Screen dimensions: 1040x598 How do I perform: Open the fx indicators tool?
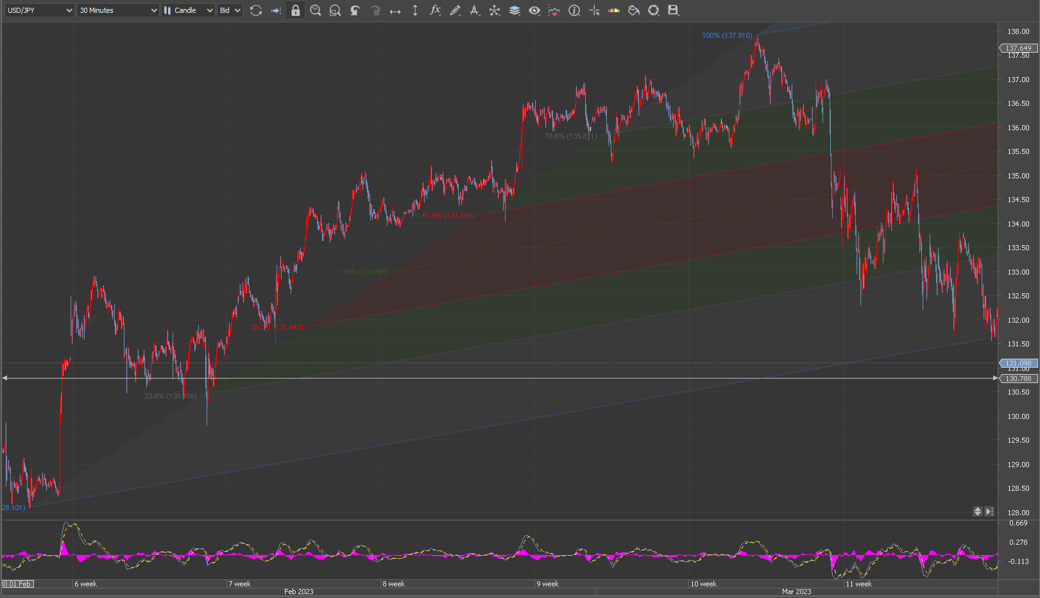click(x=435, y=10)
